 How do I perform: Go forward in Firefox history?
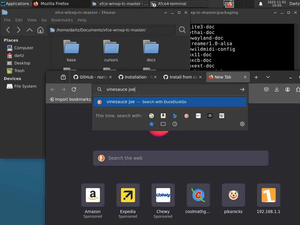pos(63,89)
